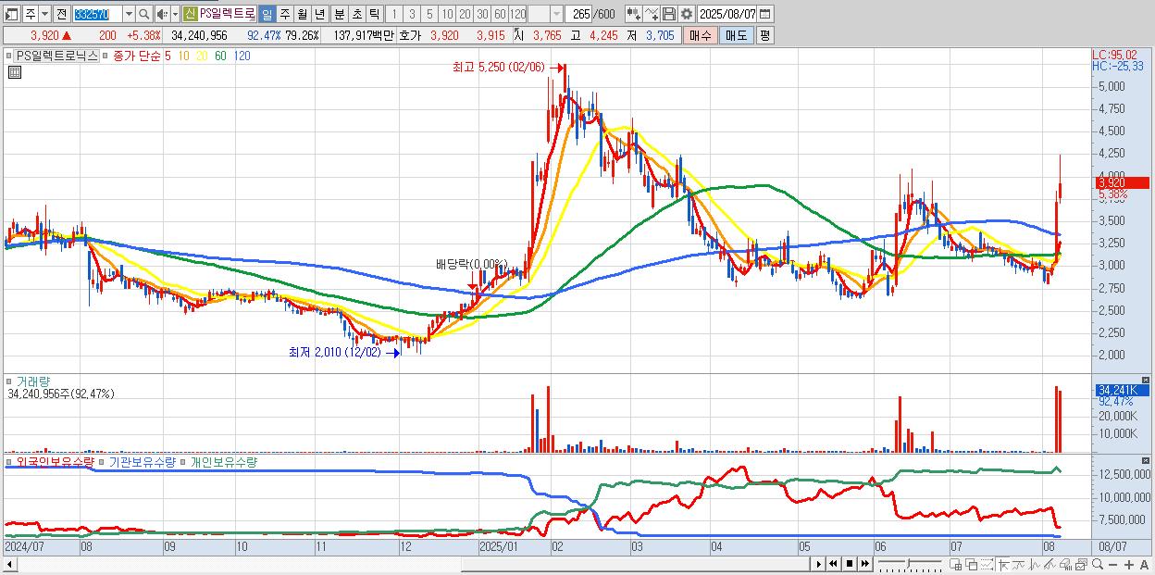Toggle the 거래량 volume indicator marker
The image size is (1155, 575).
pyautogui.click(x=10, y=381)
